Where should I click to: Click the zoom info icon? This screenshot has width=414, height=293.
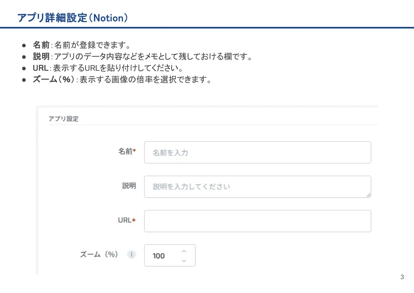click(131, 255)
